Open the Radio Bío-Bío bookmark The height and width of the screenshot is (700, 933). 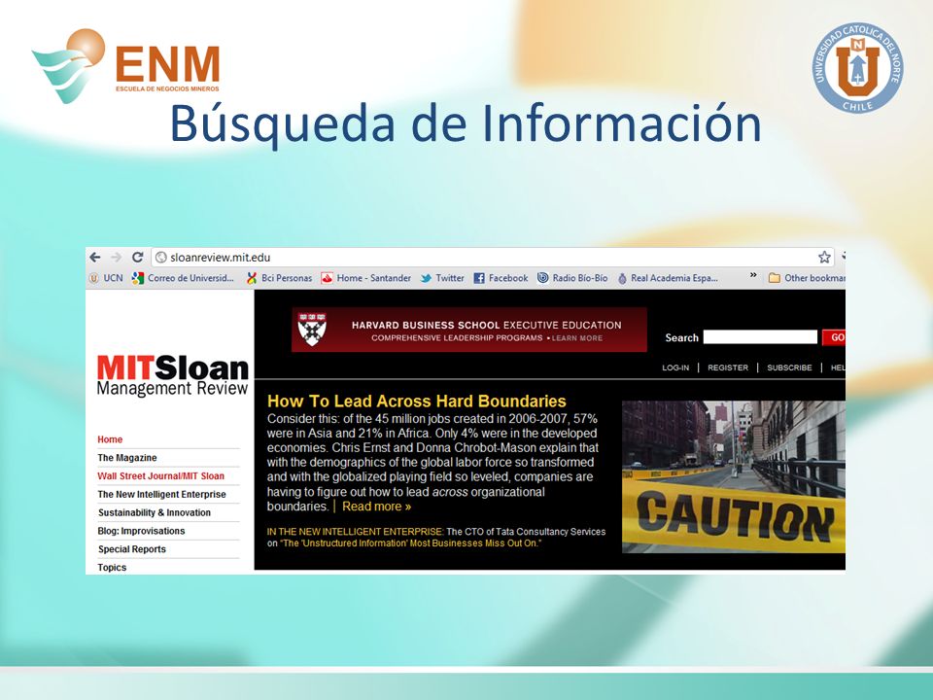tap(572, 278)
